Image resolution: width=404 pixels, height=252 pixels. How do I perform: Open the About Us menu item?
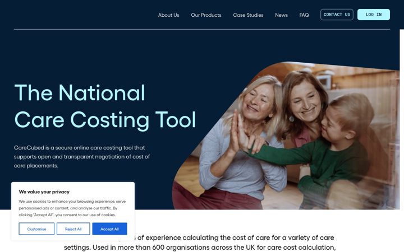point(168,15)
